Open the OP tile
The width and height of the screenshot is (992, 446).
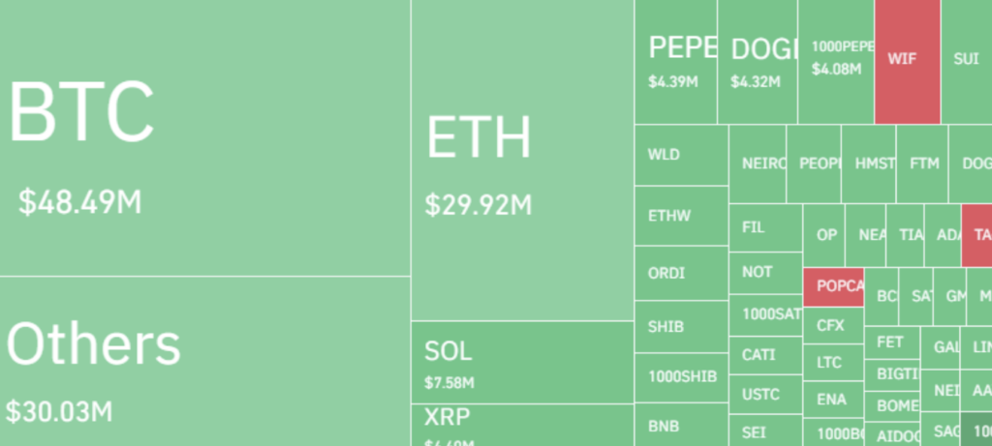click(824, 235)
